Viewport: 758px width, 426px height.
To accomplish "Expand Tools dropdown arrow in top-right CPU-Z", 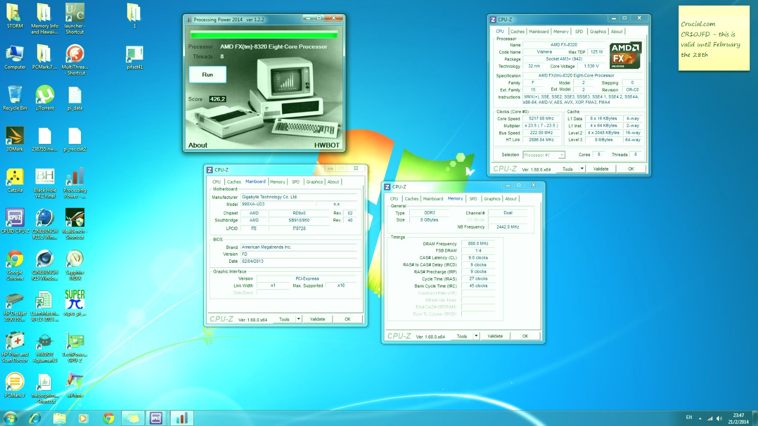I will point(582,169).
